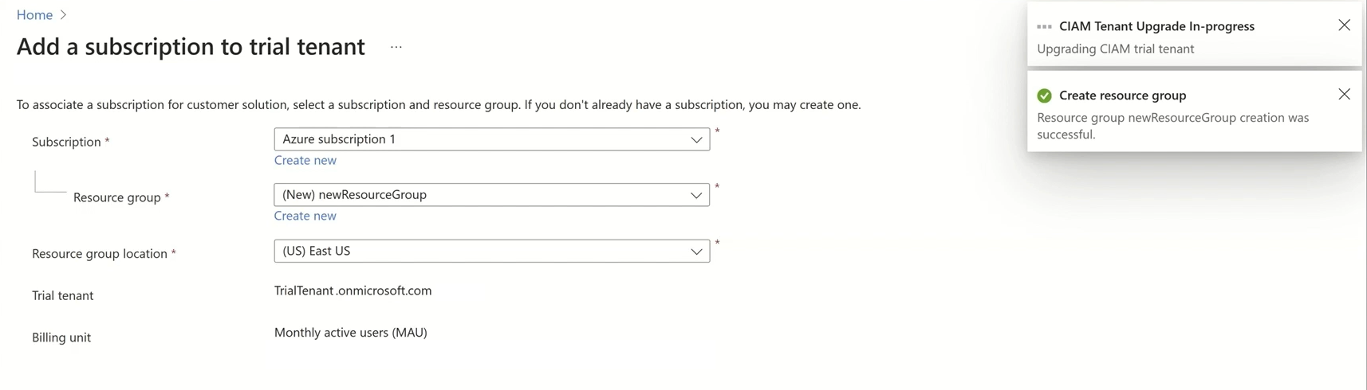Click TrialTenant .onmicrosoft.com text
Screen dimensions: 1367x390
(x=353, y=291)
